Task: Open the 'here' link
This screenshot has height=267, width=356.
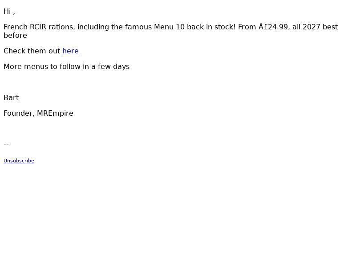Action: click(x=70, y=51)
